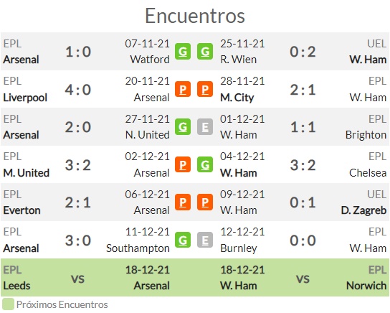Click green G badge for R. Wien match
The height and width of the screenshot is (313, 390).
tap(205, 52)
